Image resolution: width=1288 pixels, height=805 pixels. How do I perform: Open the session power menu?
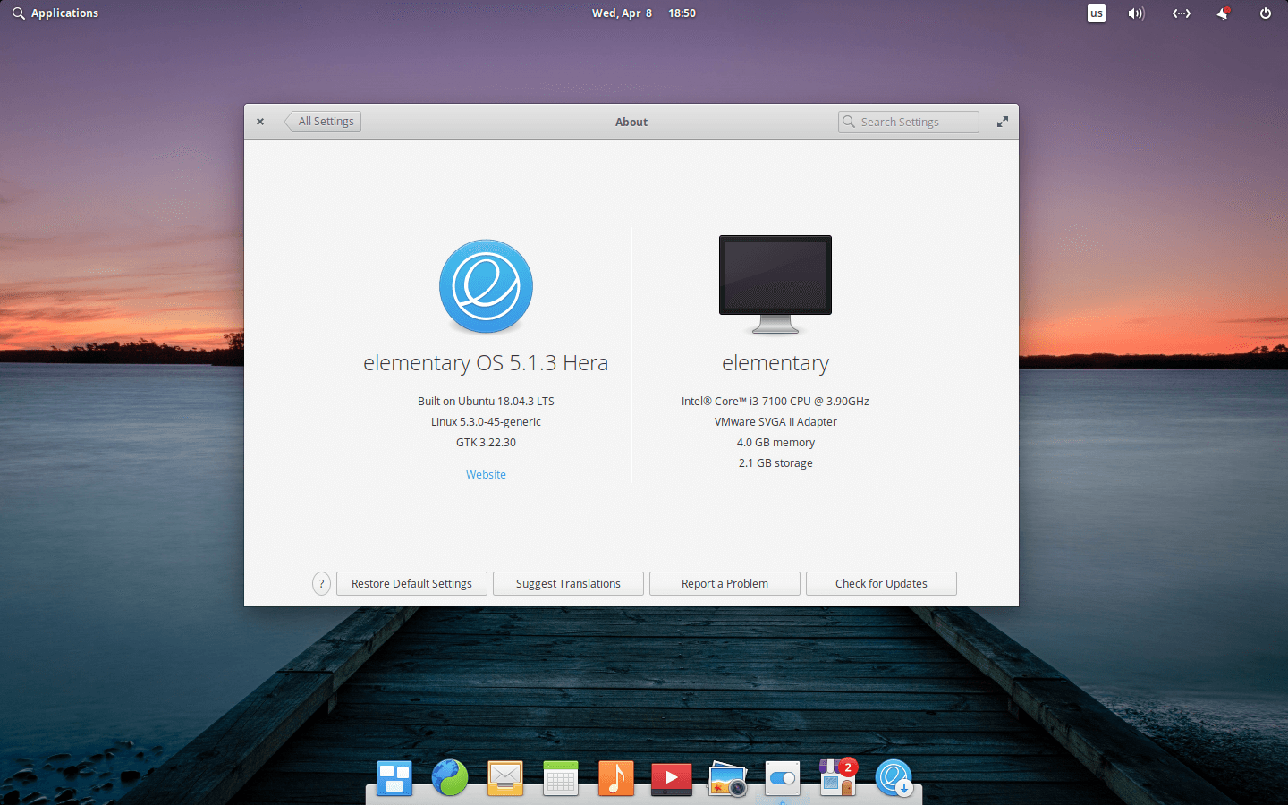pyautogui.click(x=1265, y=13)
